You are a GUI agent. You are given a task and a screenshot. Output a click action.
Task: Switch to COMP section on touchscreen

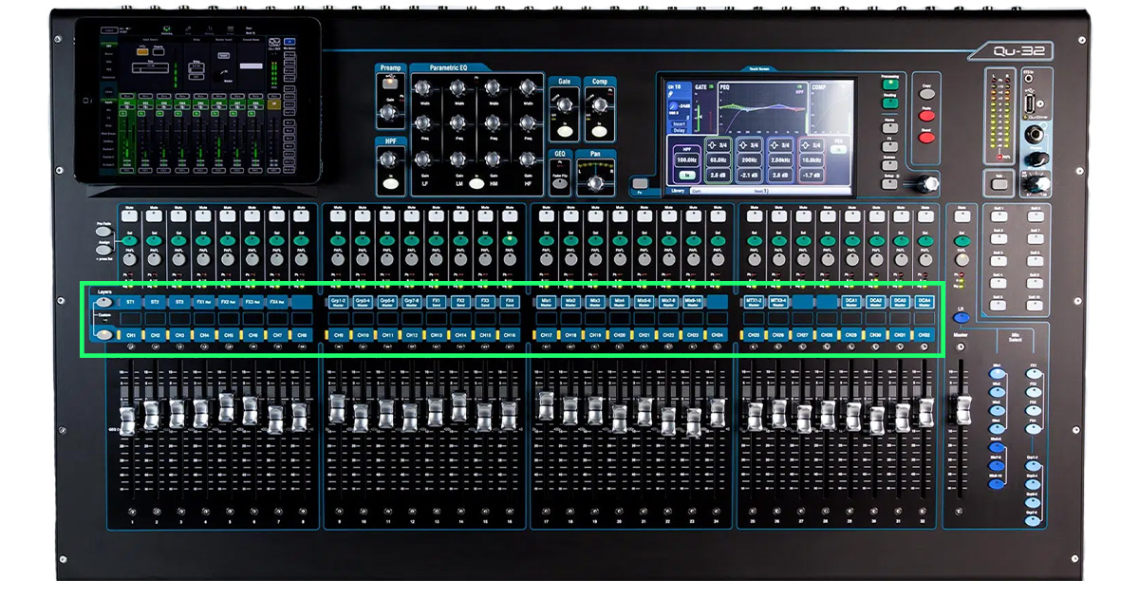pos(819,86)
